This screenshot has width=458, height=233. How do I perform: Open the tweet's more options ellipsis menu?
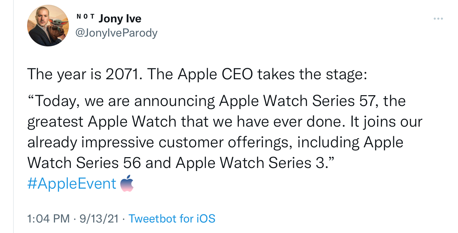click(x=438, y=19)
